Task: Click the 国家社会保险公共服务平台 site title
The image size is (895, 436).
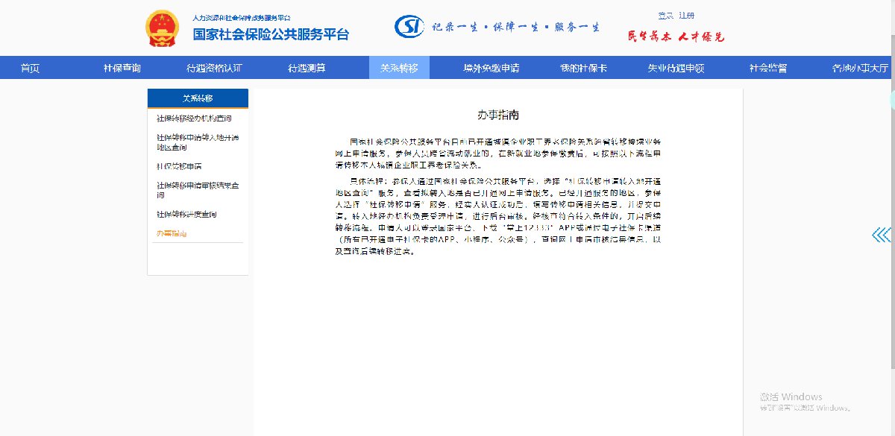Action: point(271,34)
